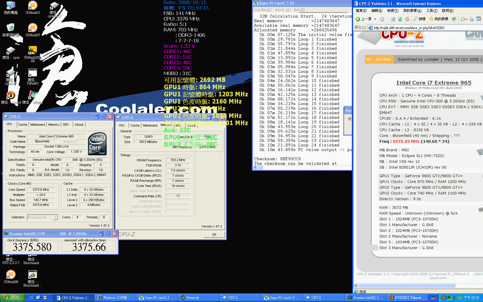Click the system tray clock showing 下午 05:10
483x302 pixels.
pos(471,298)
